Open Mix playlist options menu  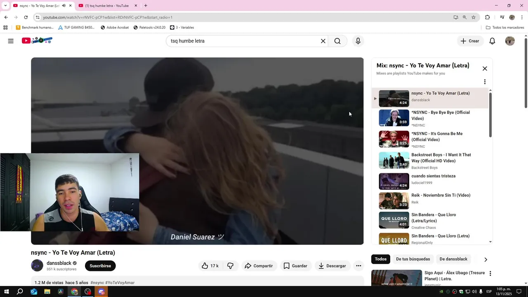tap(485, 82)
